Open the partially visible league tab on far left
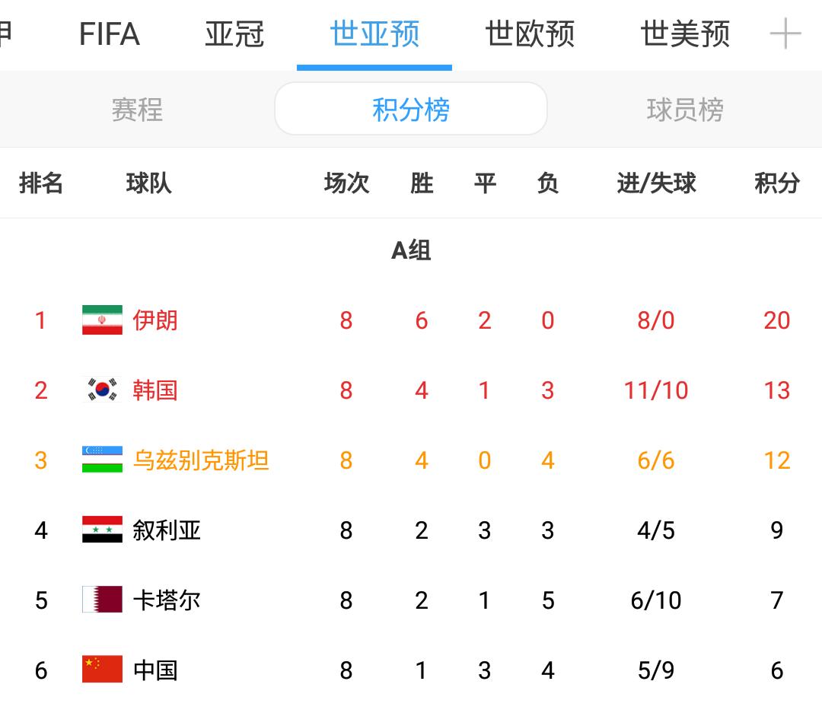The height and width of the screenshot is (713, 822). pos(9,34)
